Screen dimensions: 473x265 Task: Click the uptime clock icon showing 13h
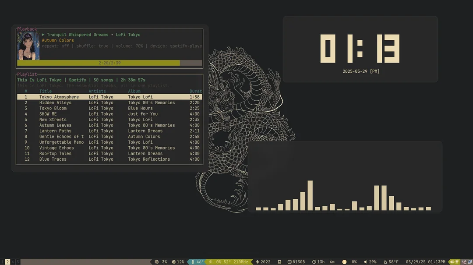(x=314, y=262)
